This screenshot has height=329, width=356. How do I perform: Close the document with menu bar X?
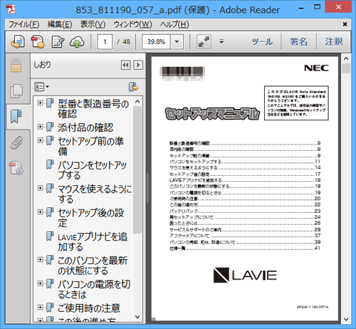coord(345,24)
